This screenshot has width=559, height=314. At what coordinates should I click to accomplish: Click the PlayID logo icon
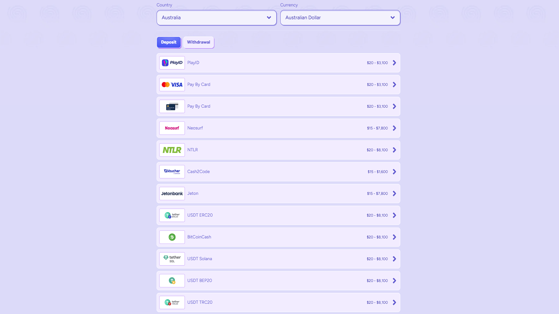click(x=172, y=63)
